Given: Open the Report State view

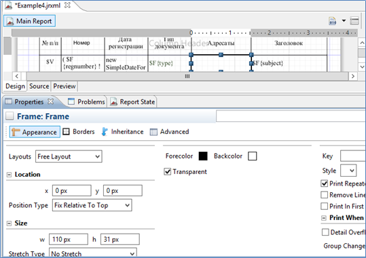Looking at the screenshot, I should [132, 102].
